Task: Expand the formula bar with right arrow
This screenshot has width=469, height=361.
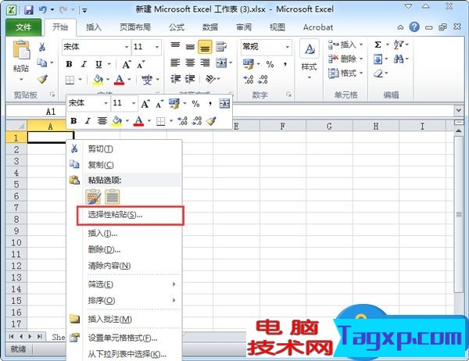Action: (x=459, y=111)
